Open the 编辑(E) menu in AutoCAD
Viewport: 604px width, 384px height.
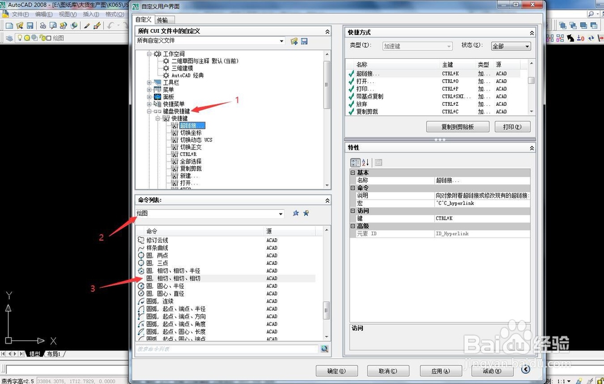click(43, 15)
